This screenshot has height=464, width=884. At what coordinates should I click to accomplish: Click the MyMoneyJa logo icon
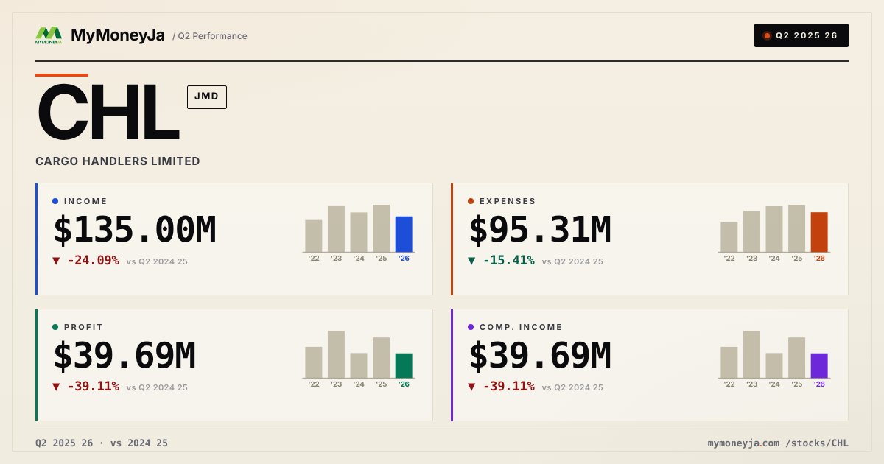tap(49, 35)
